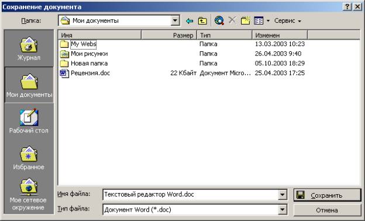Select the Рецензия.doc Word file icon
Screen dimensions: 365x221
[x=64, y=73]
